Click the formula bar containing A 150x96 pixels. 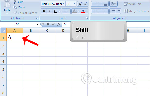point(66,24)
